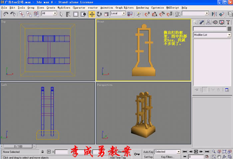This screenshot has width=233, height=159.
Task: Open the 'Local' reference coordinate dropdown
Action: [x=124, y=13]
